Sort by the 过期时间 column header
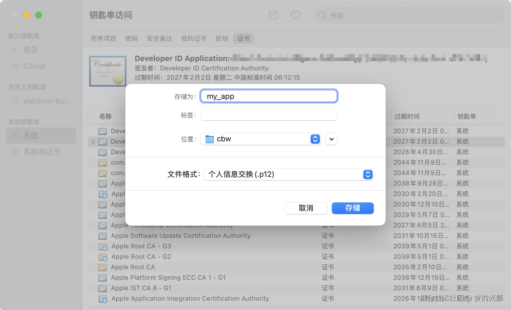 coord(407,117)
